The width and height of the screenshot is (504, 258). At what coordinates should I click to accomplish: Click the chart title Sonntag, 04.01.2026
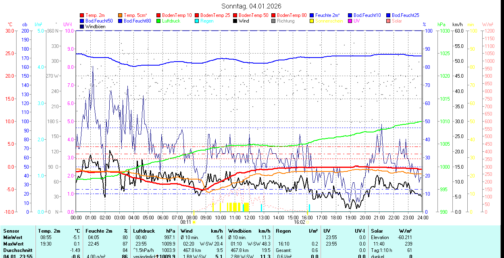click(x=252, y=6)
